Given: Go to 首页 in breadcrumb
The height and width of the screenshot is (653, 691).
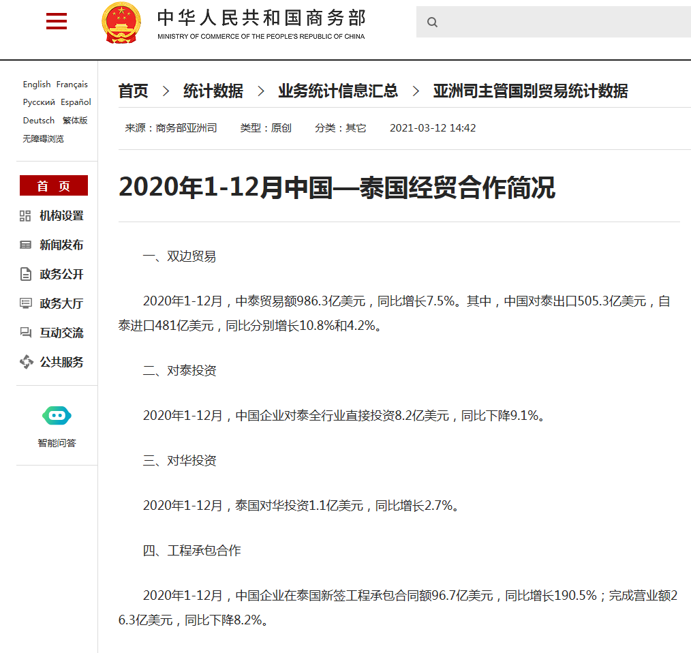Looking at the screenshot, I should (x=133, y=91).
